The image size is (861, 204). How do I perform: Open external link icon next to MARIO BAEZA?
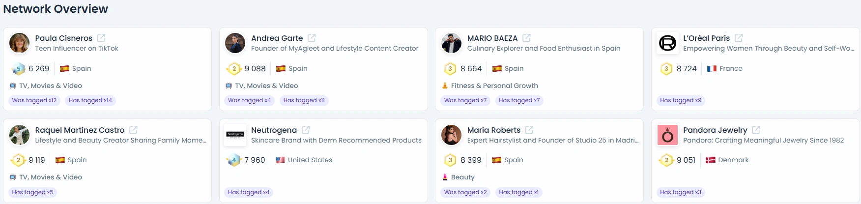point(526,38)
